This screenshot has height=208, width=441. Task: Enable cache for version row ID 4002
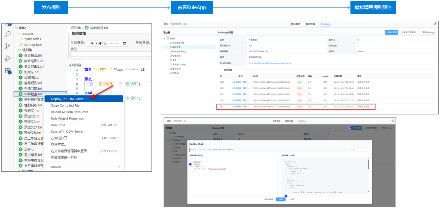[x=236, y=107]
